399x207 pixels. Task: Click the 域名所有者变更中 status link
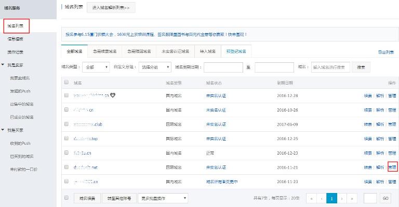[x=222, y=182]
